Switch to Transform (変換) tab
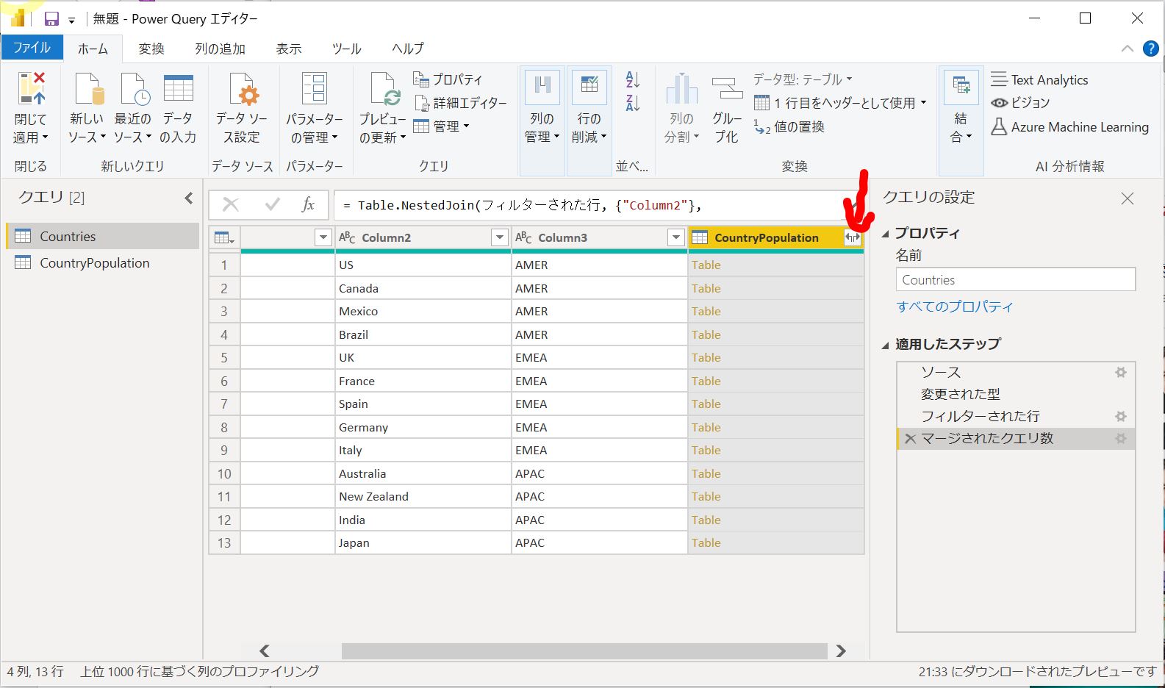Screen dimensions: 1165x688 point(151,49)
